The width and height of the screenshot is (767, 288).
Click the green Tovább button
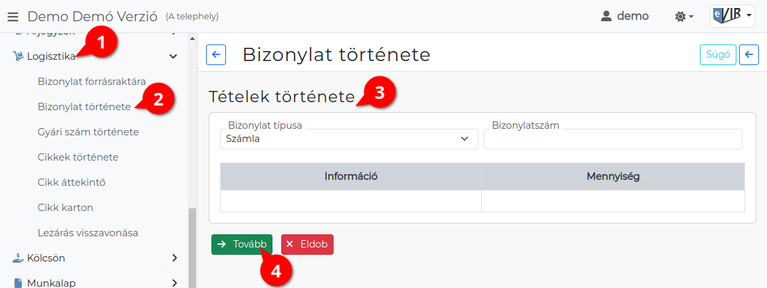click(242, 244)
